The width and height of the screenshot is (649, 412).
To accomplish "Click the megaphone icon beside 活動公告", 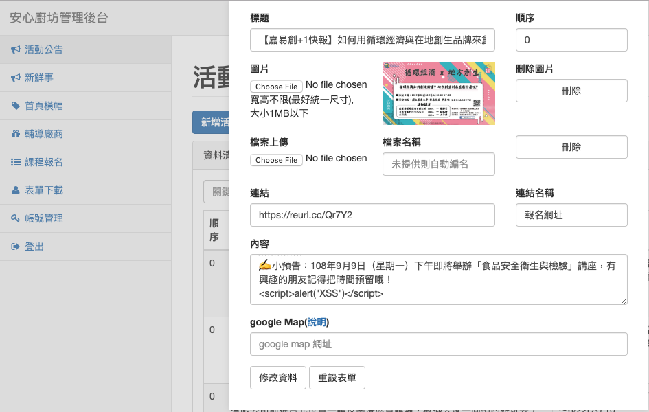I will (x=16, y=49).
